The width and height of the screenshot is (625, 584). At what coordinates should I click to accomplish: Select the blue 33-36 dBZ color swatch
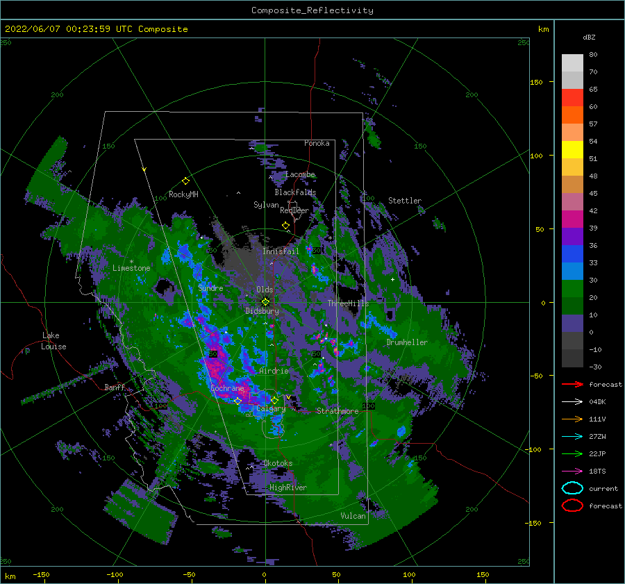572,254
